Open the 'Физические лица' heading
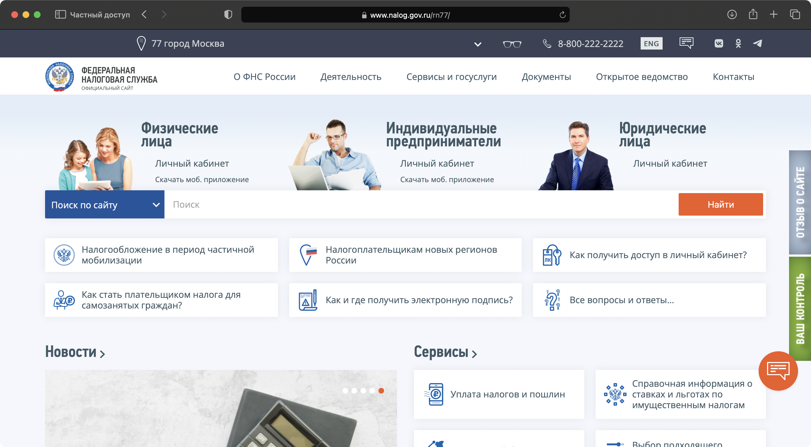 pos(179,135)
